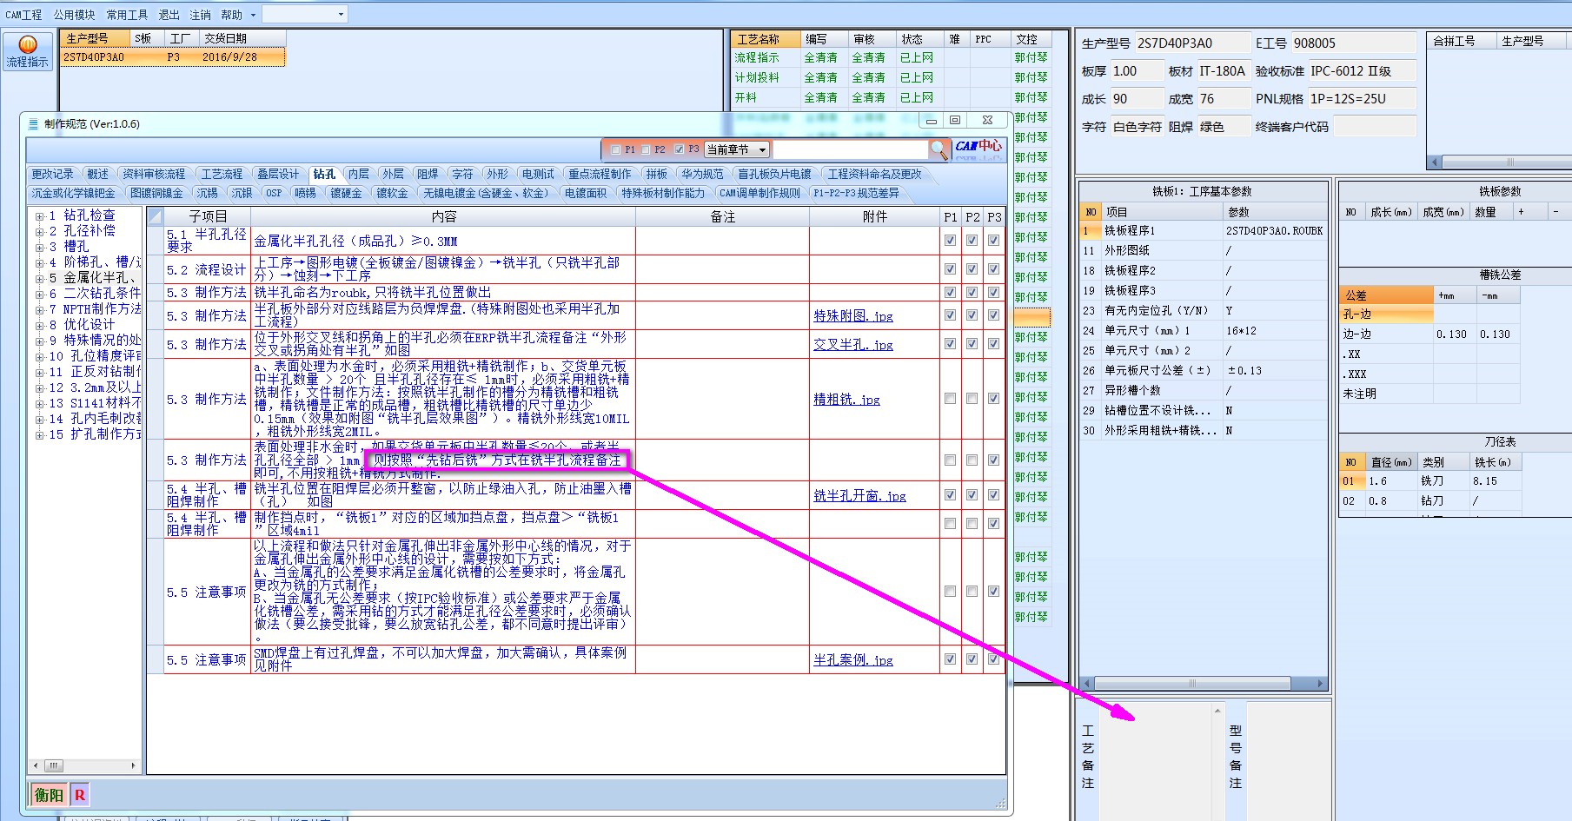This screenshot has width=1572, height=821.
Task: Click the grid select-all corner cell
Action: tap(155, 216)
